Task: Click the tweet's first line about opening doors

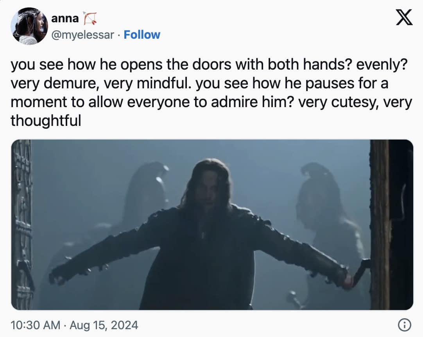Action: tap(209, 65)
